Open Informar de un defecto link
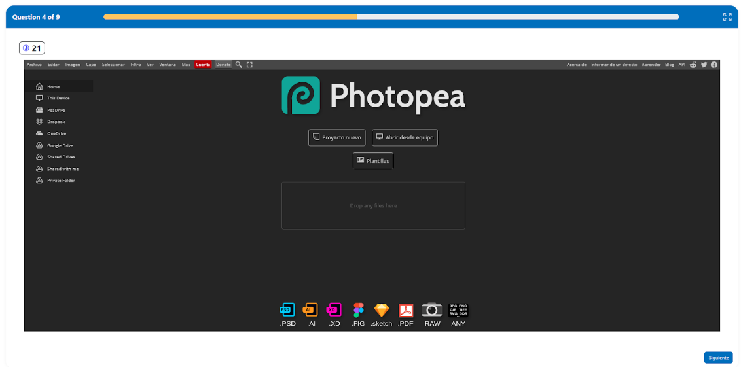The width and height of the screenshot is (741, 367). [614, 65]
